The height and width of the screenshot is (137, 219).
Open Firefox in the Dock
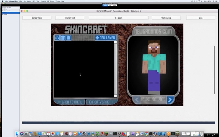tap(124, 134)
